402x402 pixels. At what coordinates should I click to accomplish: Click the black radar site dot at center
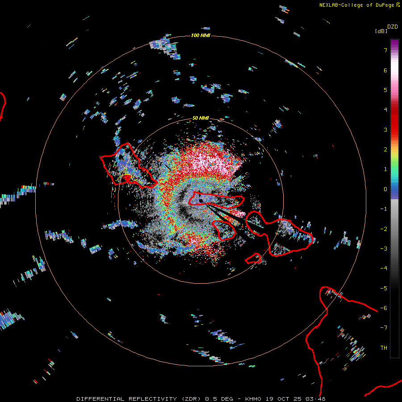pos(201,201)
